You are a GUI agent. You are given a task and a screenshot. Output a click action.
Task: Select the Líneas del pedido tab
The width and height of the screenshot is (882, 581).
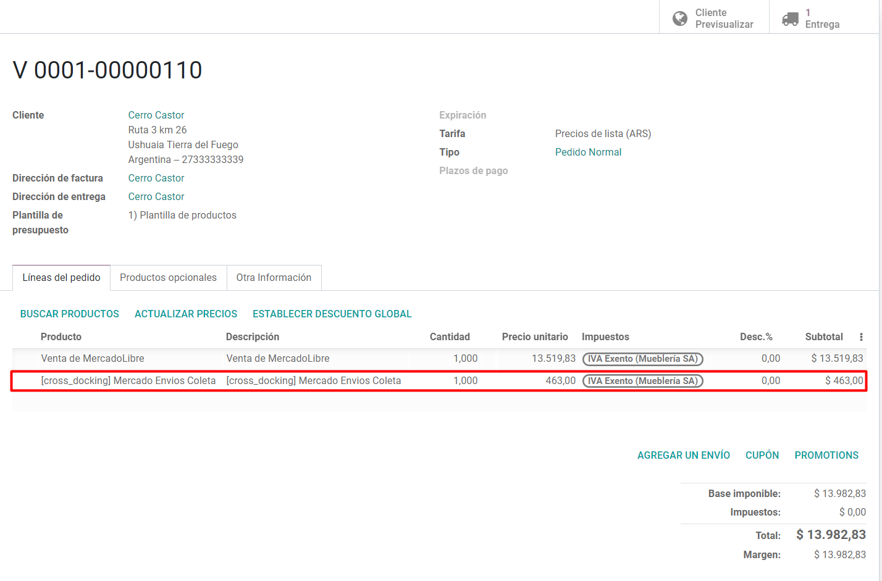pos(61,278)
